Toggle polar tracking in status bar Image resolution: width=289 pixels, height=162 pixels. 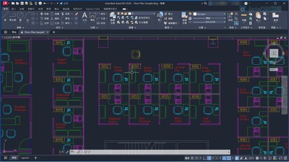point(209,158)
